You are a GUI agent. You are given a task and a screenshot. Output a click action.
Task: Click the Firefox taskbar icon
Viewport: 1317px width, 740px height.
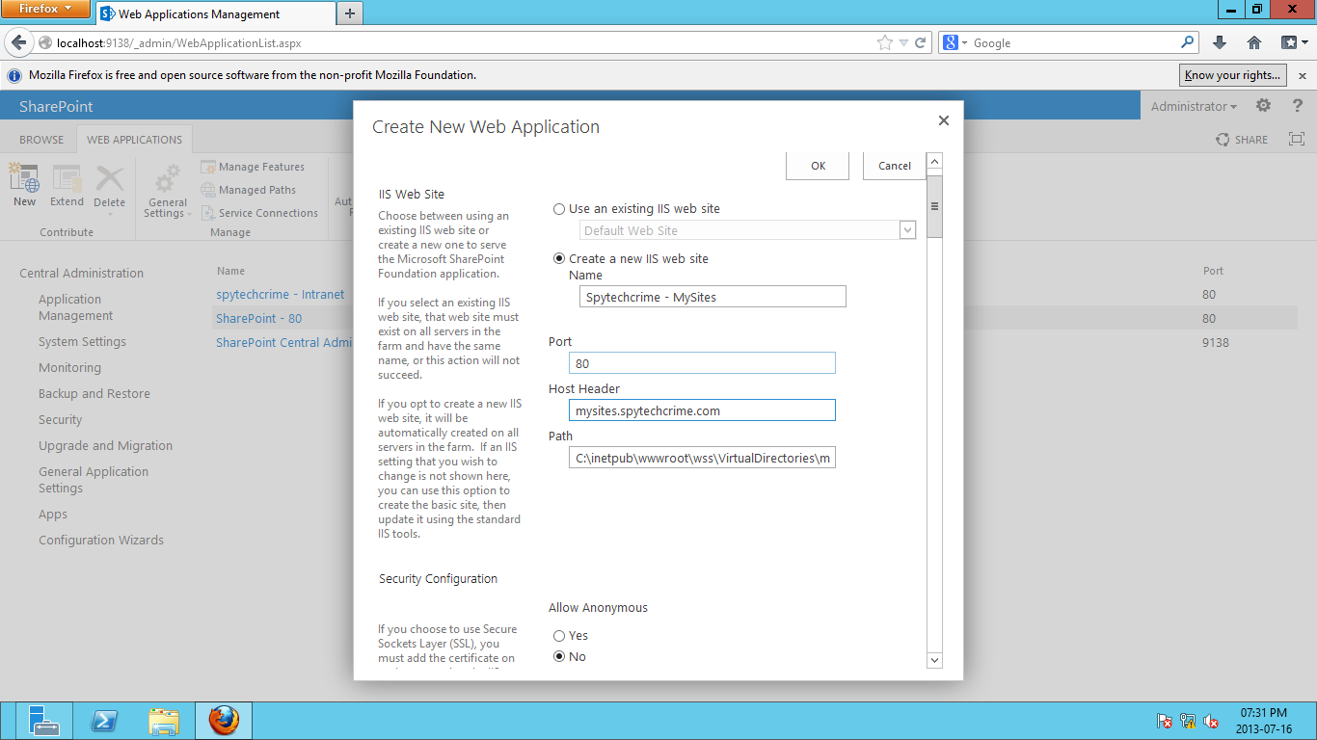[224, 721]
